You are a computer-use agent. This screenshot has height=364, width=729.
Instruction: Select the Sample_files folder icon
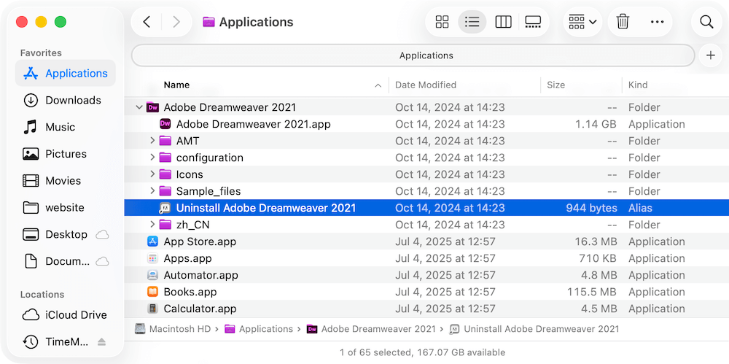[x=165, y=191]
